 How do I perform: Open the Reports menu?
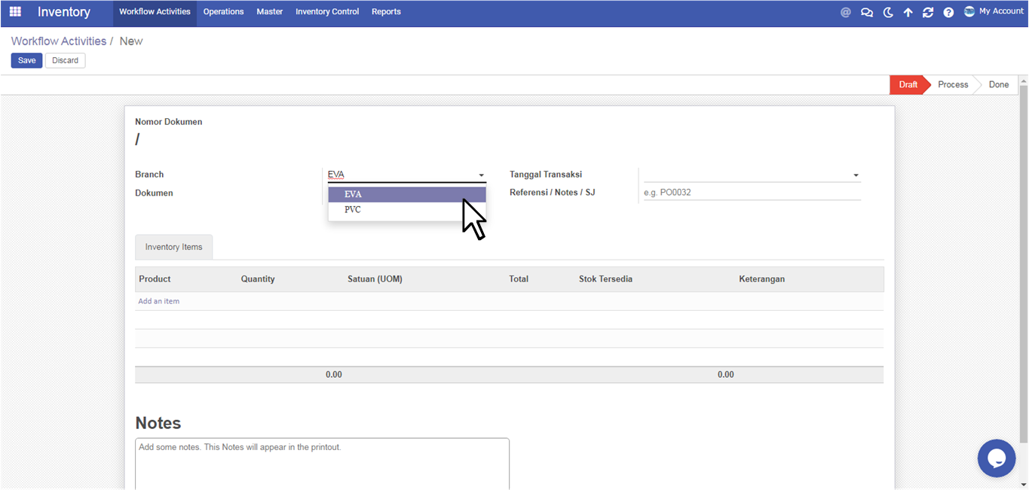(386, 12)
